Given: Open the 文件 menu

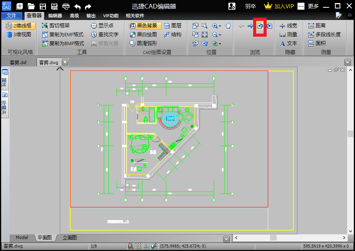Looking at the screenshot, I should pos(12,15).
